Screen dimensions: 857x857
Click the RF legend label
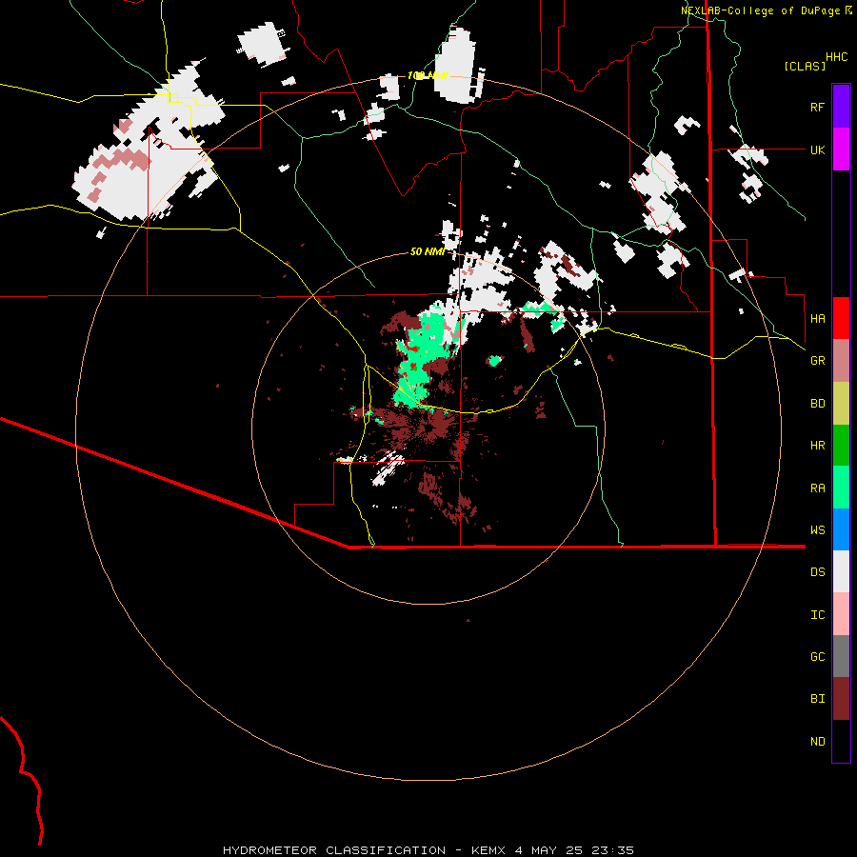pos(817,107)
